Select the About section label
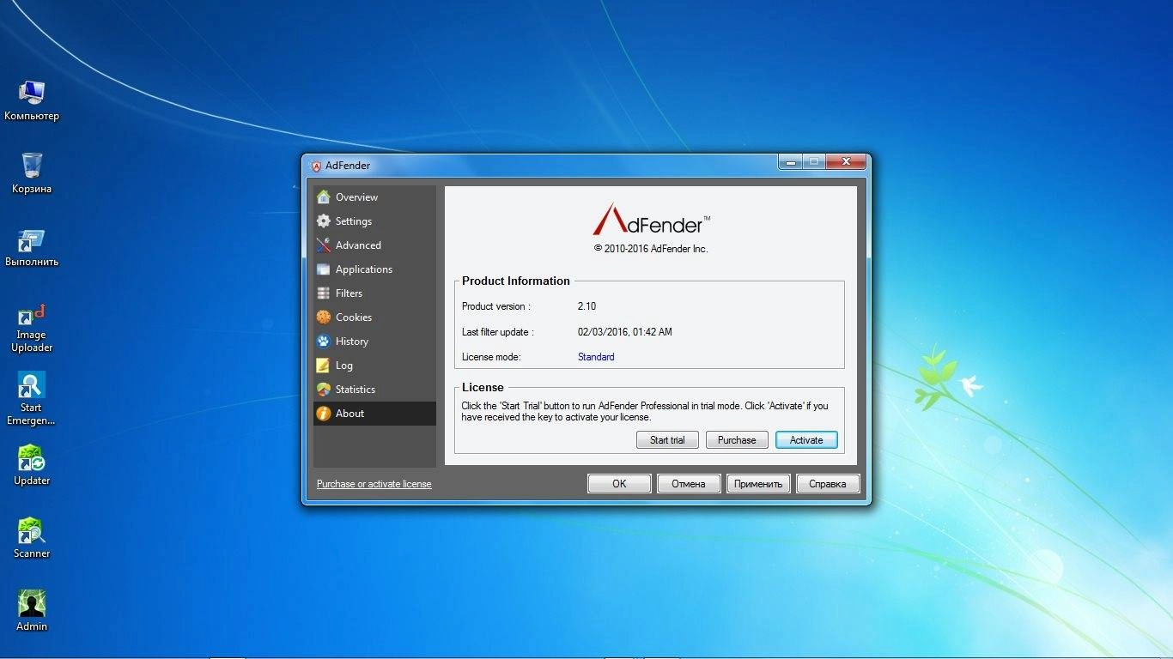Screen dimensions: 1173x659 point(349,413)
